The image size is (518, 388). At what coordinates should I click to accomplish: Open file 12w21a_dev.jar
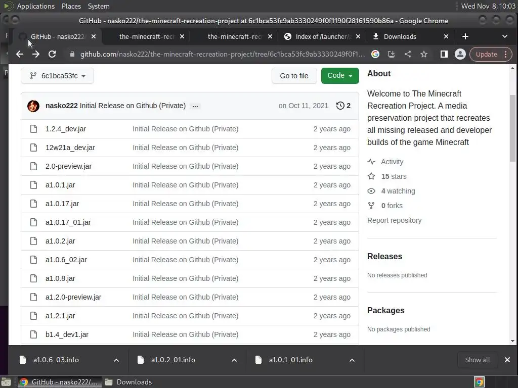point(70,148)
